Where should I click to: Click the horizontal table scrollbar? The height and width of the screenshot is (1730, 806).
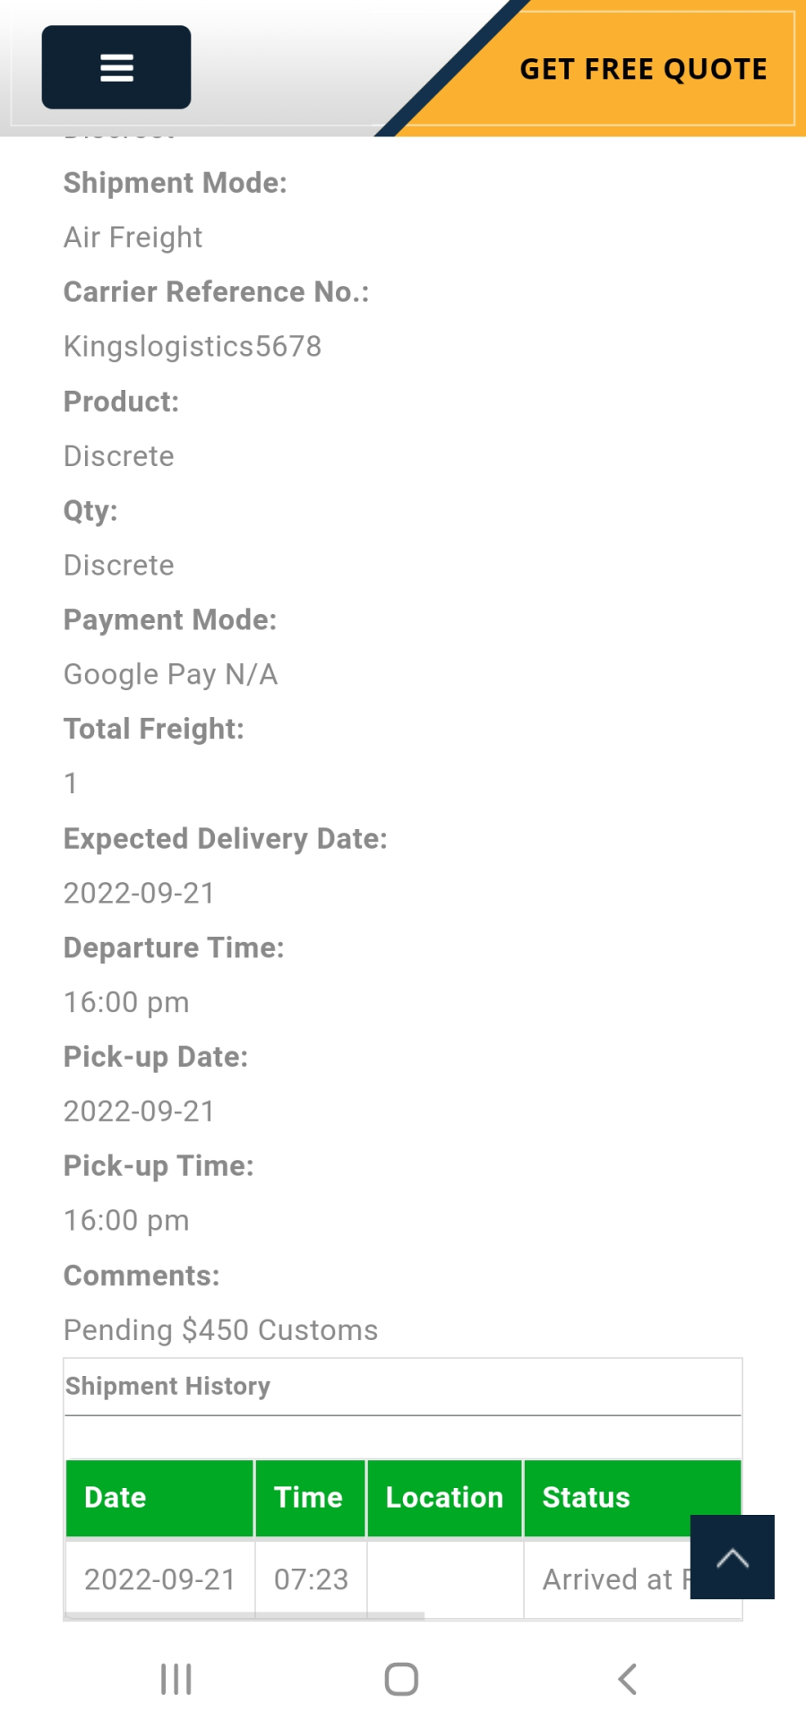click(x=244, y=1616)
